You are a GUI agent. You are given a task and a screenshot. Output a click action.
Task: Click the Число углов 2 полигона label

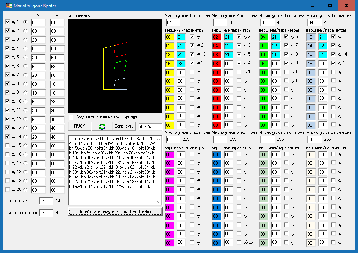click(x=234, y=15)
